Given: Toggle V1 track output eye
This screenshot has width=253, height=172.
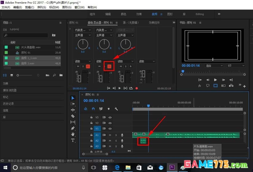Looking at the screenshot, I should 110,129.
